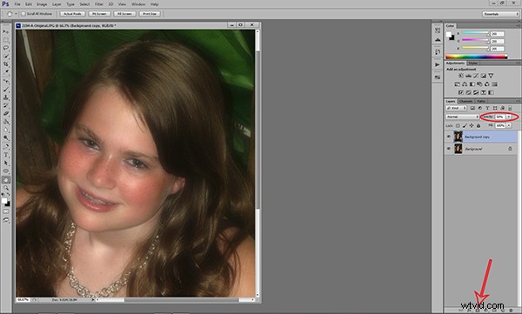Toggle lock image pixels brush icon
The height and width of the screenshot is (314, 522).
click(x=465, y=126)
